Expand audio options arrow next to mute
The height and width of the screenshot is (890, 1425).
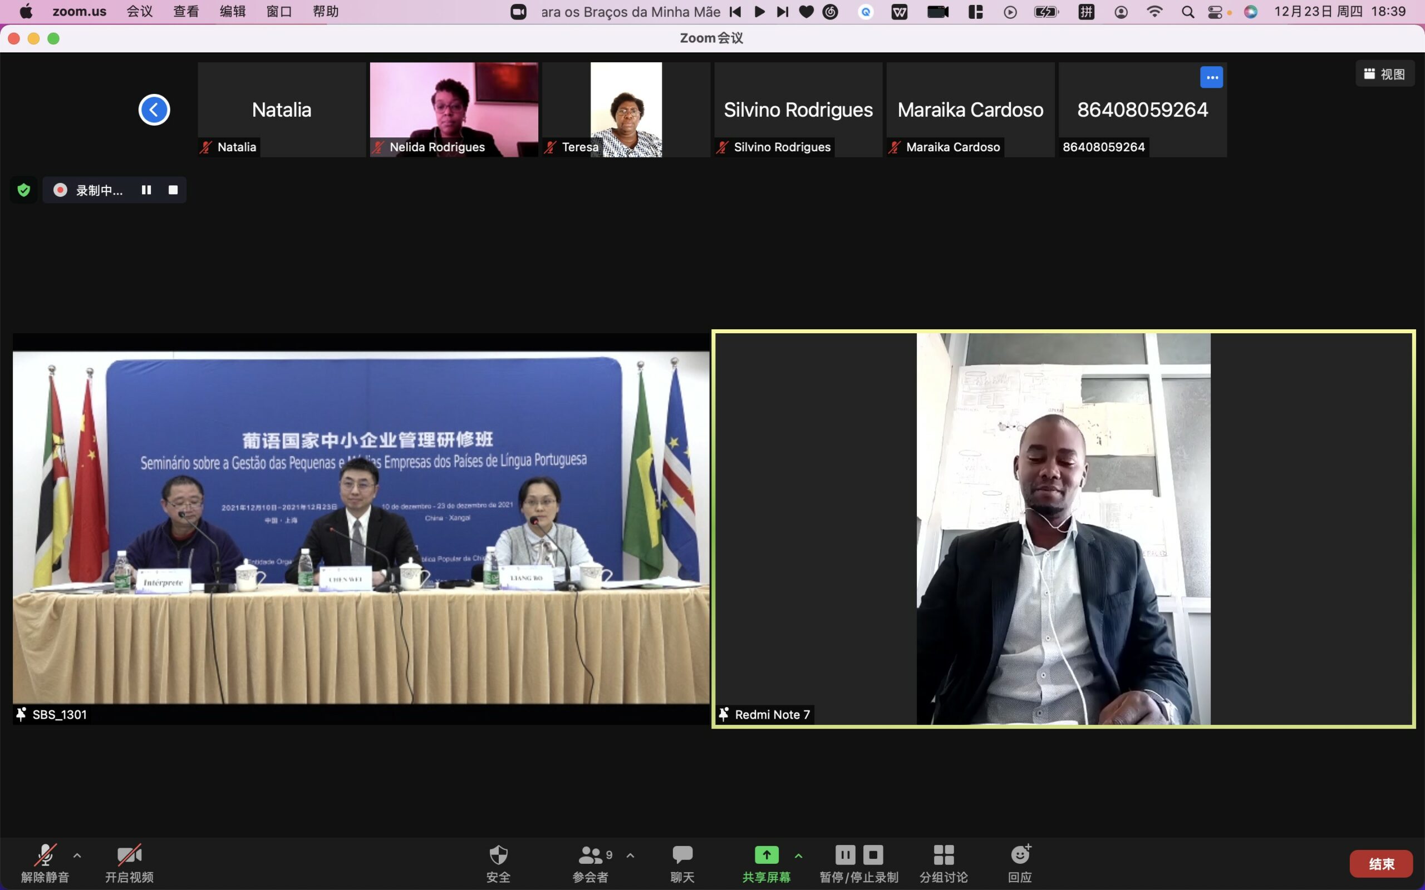pyautogui.click(x=77, y=856)
